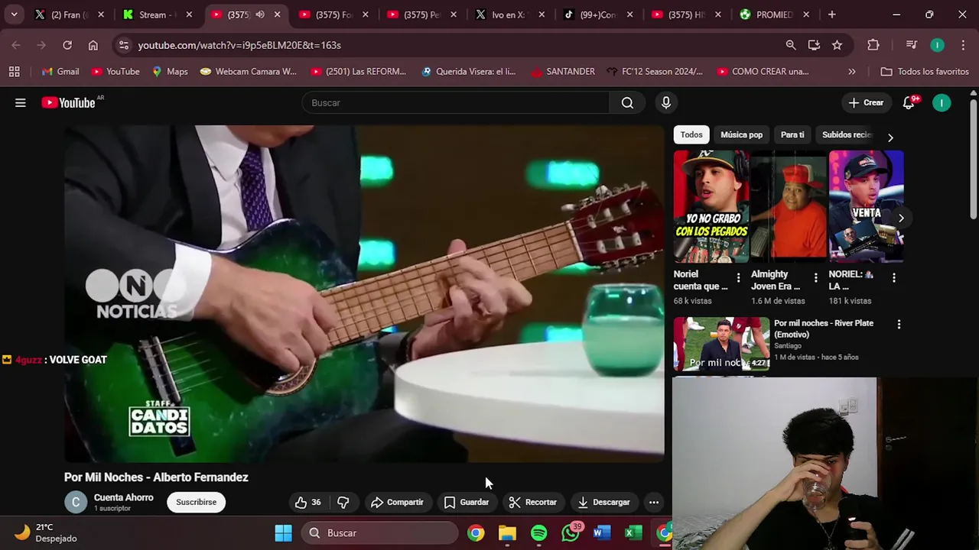This screenshot has width=979, height=550.
Task: Open Excel from the taskbar
Action: tap(633, 532)
